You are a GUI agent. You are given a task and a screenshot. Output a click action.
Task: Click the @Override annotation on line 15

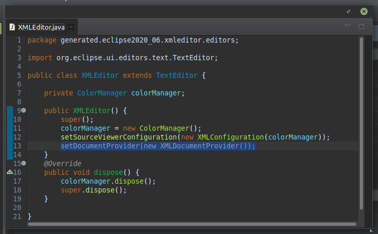click(x=62, y=163)
